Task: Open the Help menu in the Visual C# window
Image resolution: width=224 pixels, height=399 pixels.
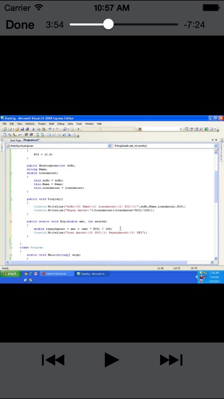Action: 99,123
